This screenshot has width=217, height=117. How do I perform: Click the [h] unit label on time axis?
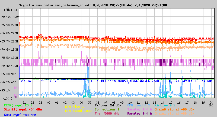[x=211, y=105]
